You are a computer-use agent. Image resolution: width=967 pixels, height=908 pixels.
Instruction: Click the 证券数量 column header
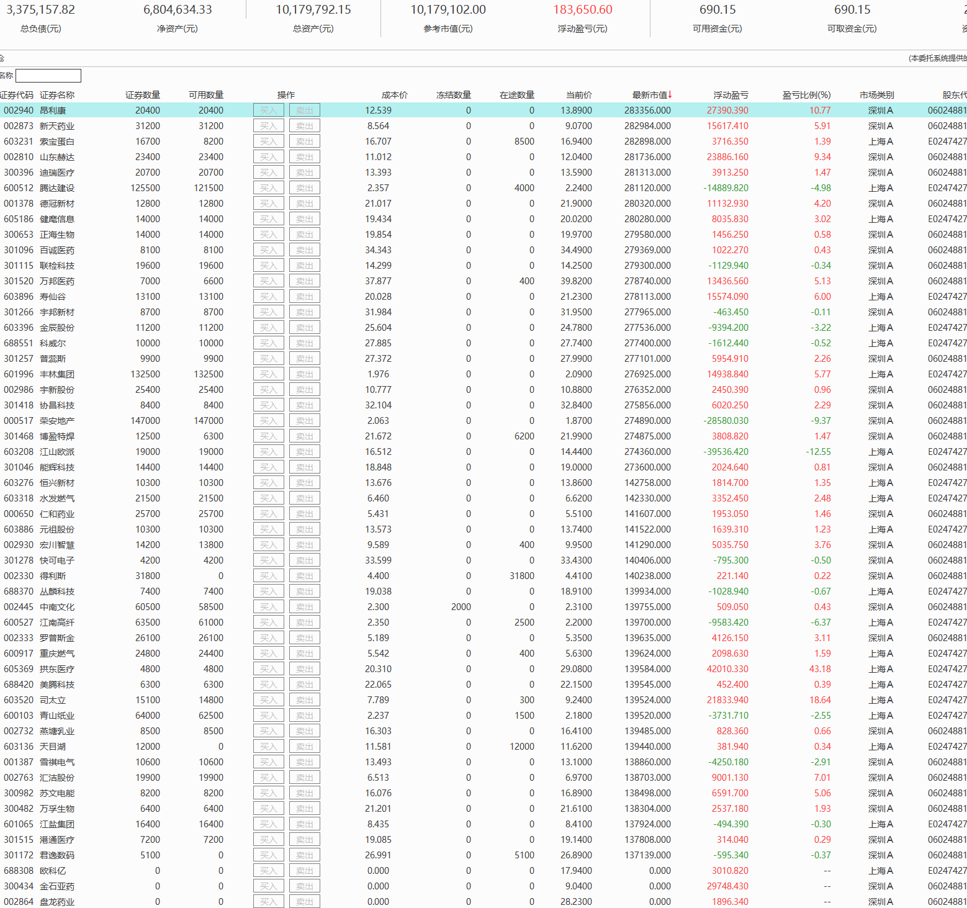pyautogui.click(x=143, y=95)
